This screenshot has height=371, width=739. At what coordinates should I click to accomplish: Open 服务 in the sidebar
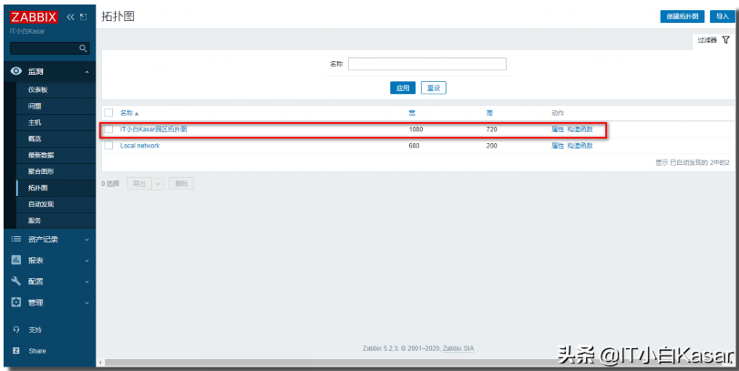coord(56,221)
